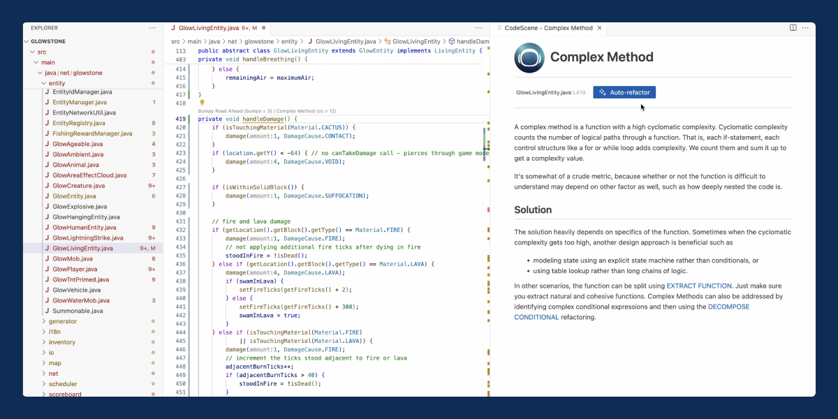Expand the map folder
Image resolution: width=838 pixels, height=419 pixels.
click(45, 363)
